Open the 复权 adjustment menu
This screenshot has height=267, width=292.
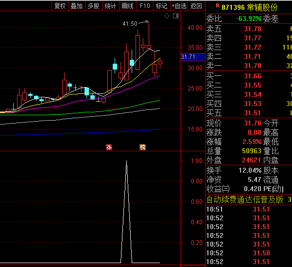click(x=60, y=6)
